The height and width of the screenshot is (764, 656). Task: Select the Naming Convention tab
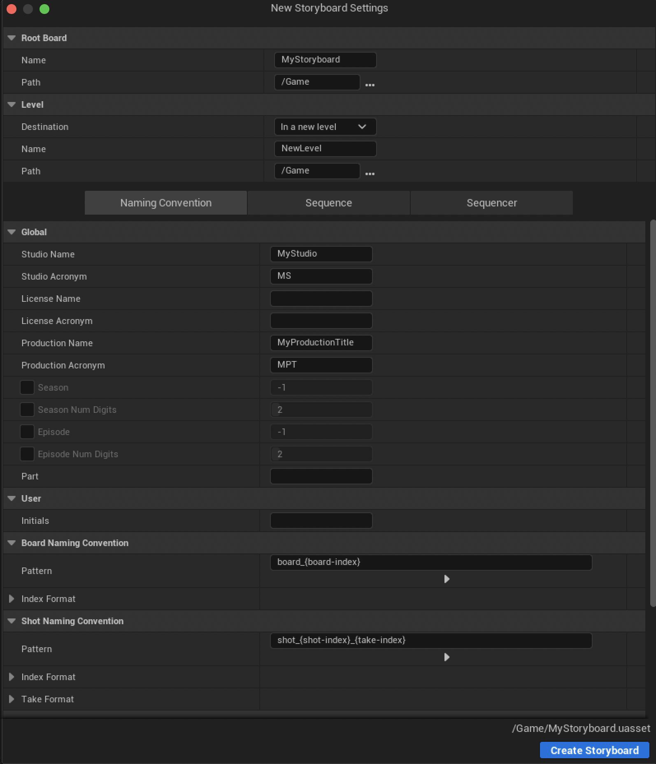pyautogui.click(x=165, y=203)
